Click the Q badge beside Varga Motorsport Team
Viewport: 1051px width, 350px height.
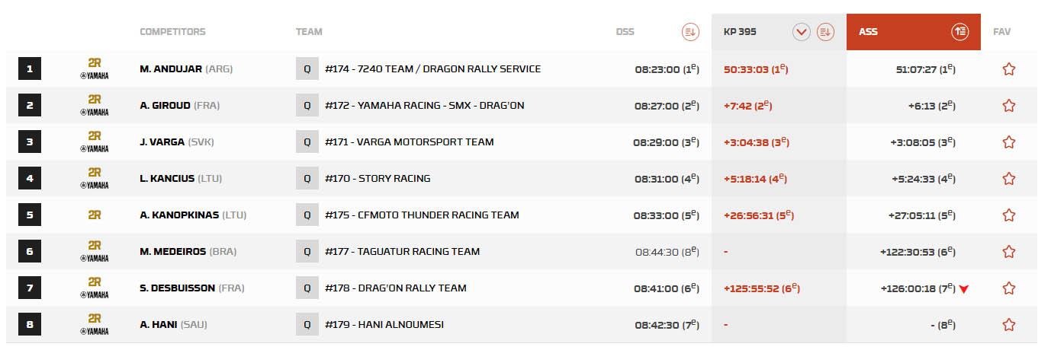(x=307, y=142)
